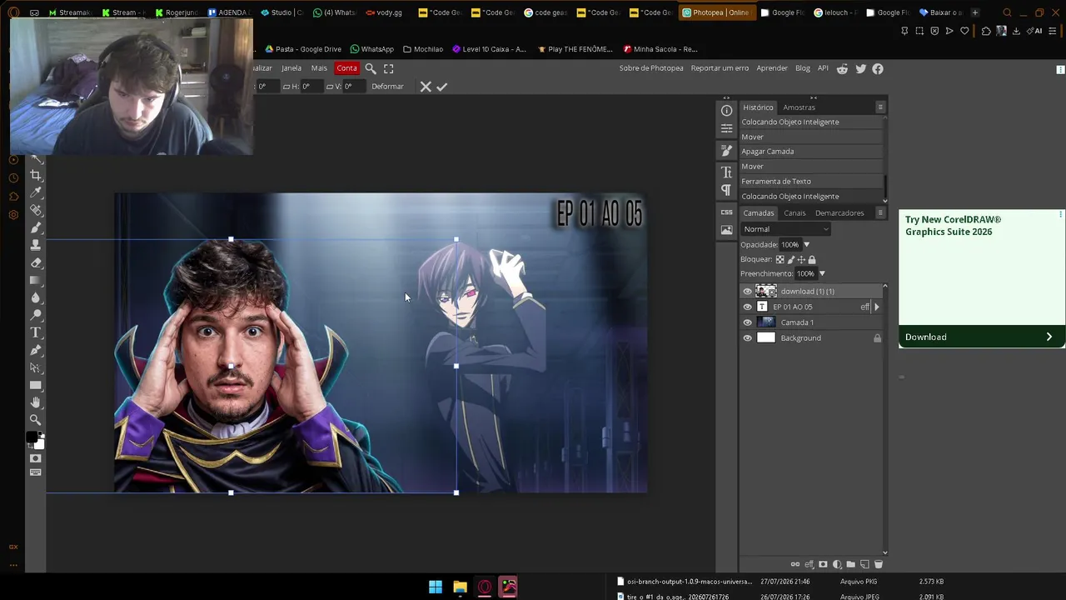Select the Crop tool
The width and height of the screenshot is (1066, 600).
36,175
